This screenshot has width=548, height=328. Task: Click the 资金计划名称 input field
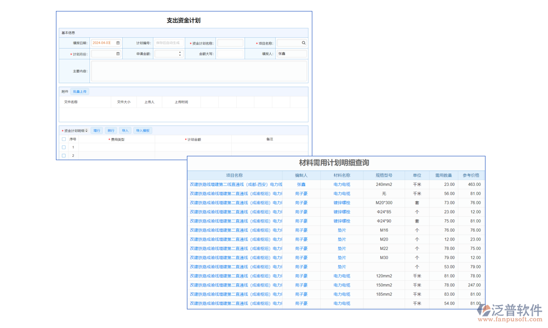230,43
